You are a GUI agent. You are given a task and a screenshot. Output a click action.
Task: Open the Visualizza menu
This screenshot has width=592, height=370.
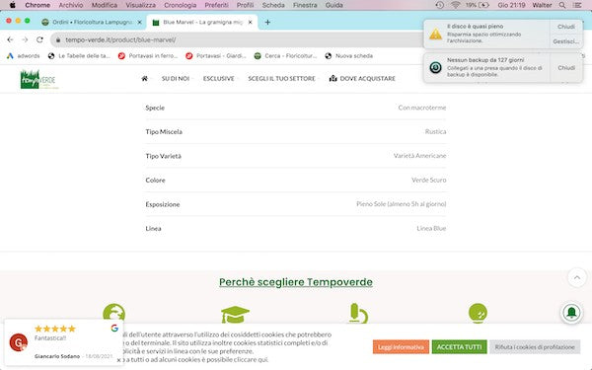click(x=140, y=5)
